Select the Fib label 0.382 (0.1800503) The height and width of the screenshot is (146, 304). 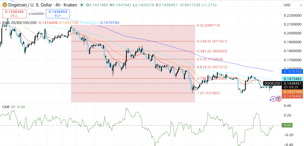[212, 51]
